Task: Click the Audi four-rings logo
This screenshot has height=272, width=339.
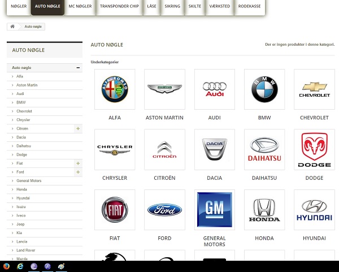Action: pos(215,89)
